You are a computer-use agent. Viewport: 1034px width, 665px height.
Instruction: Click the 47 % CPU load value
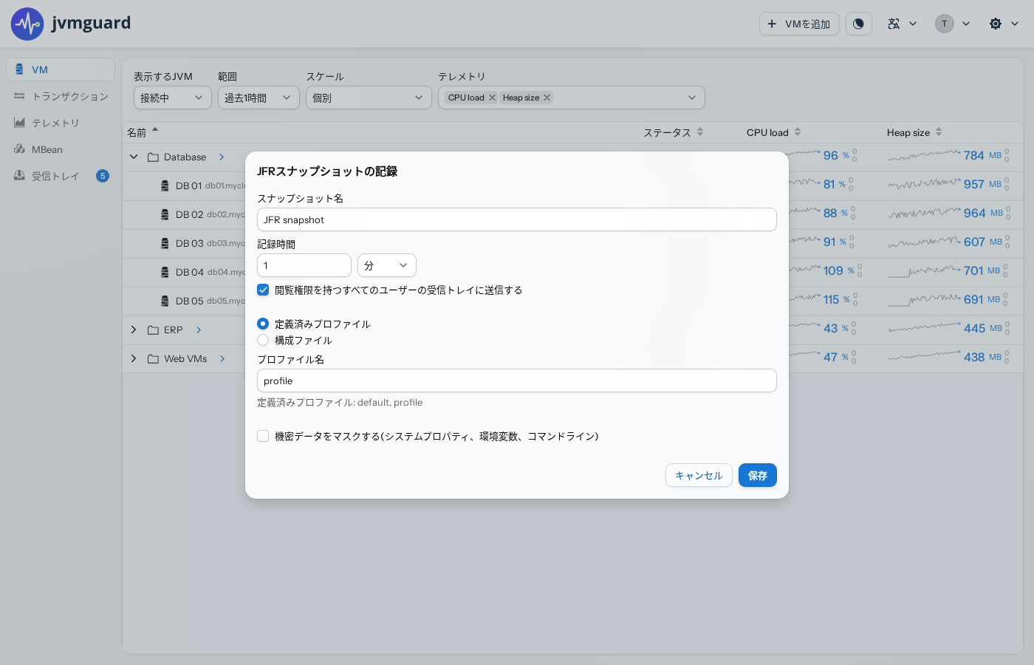(x=836, y=357)
